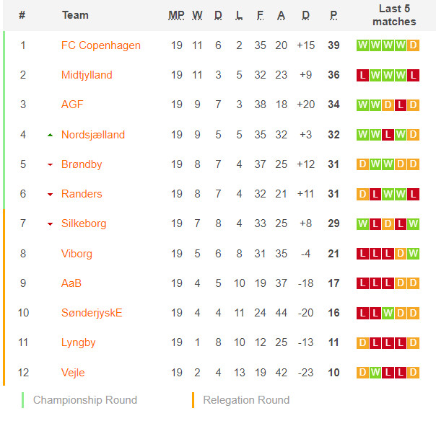
Task: Click red down arrow beside Silkeborg
Action: (50, 223)
